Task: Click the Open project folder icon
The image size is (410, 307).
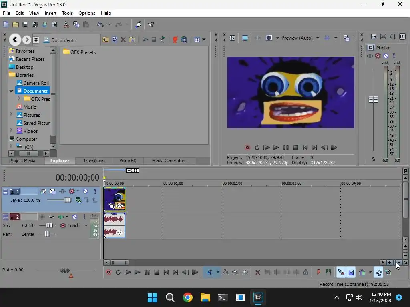Action: [x=16, y=24]
